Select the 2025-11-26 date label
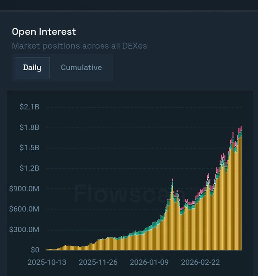The image size is (258, 276). click(98, 262)
